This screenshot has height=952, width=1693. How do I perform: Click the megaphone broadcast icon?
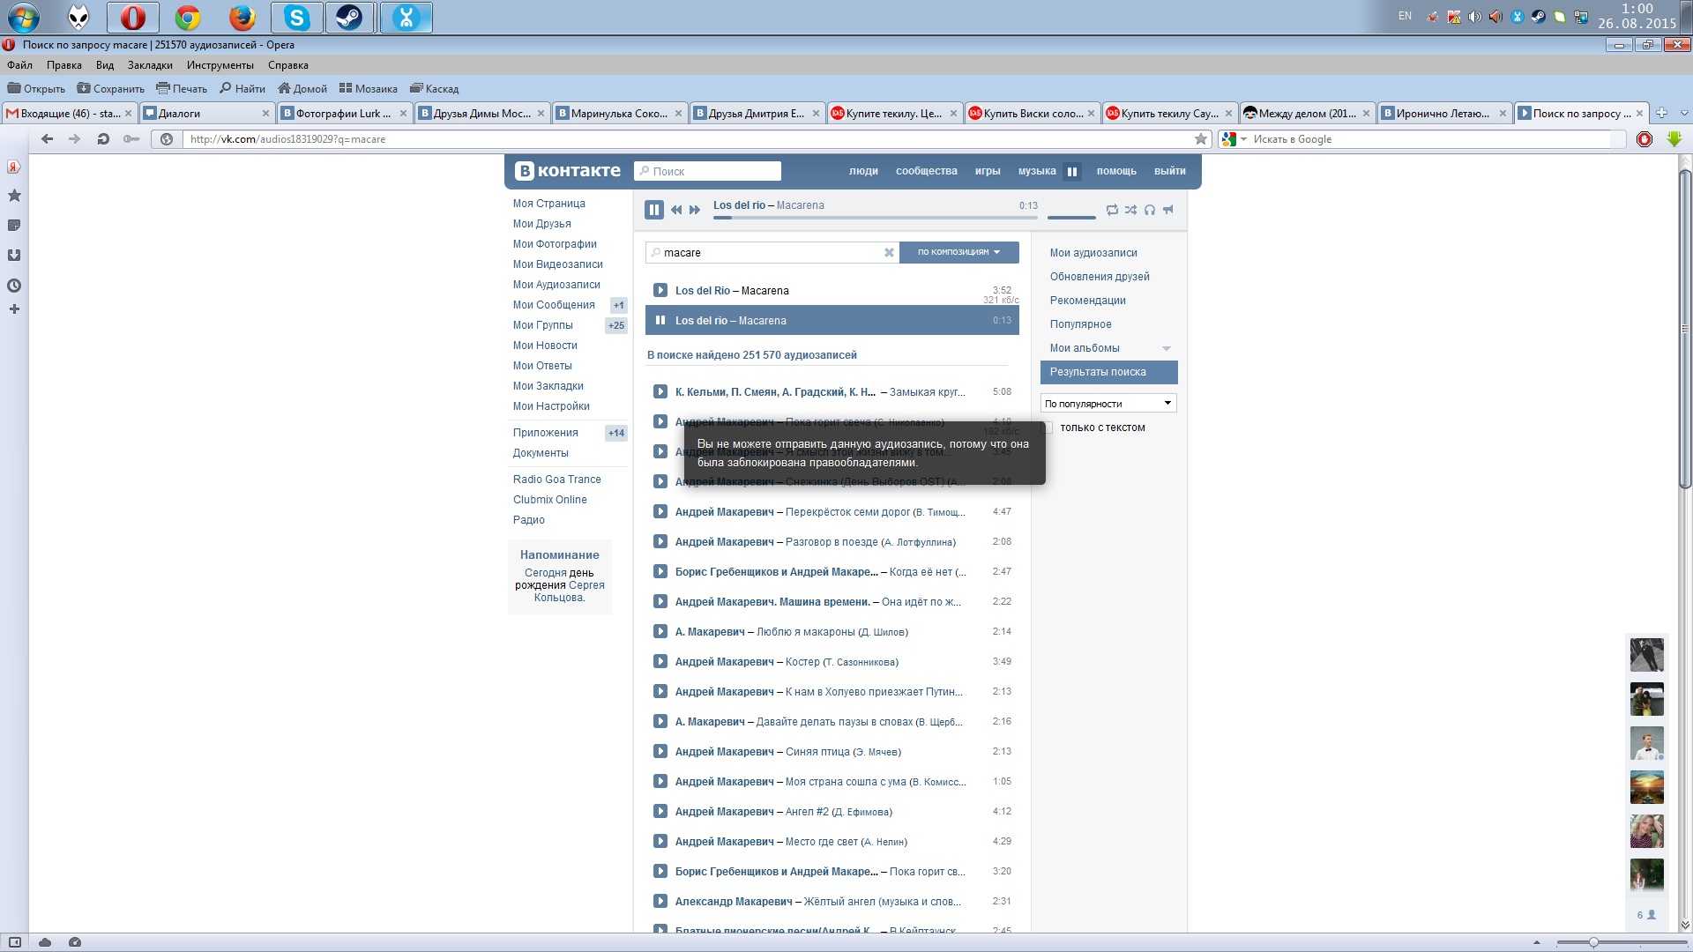tap(1168, 210)
